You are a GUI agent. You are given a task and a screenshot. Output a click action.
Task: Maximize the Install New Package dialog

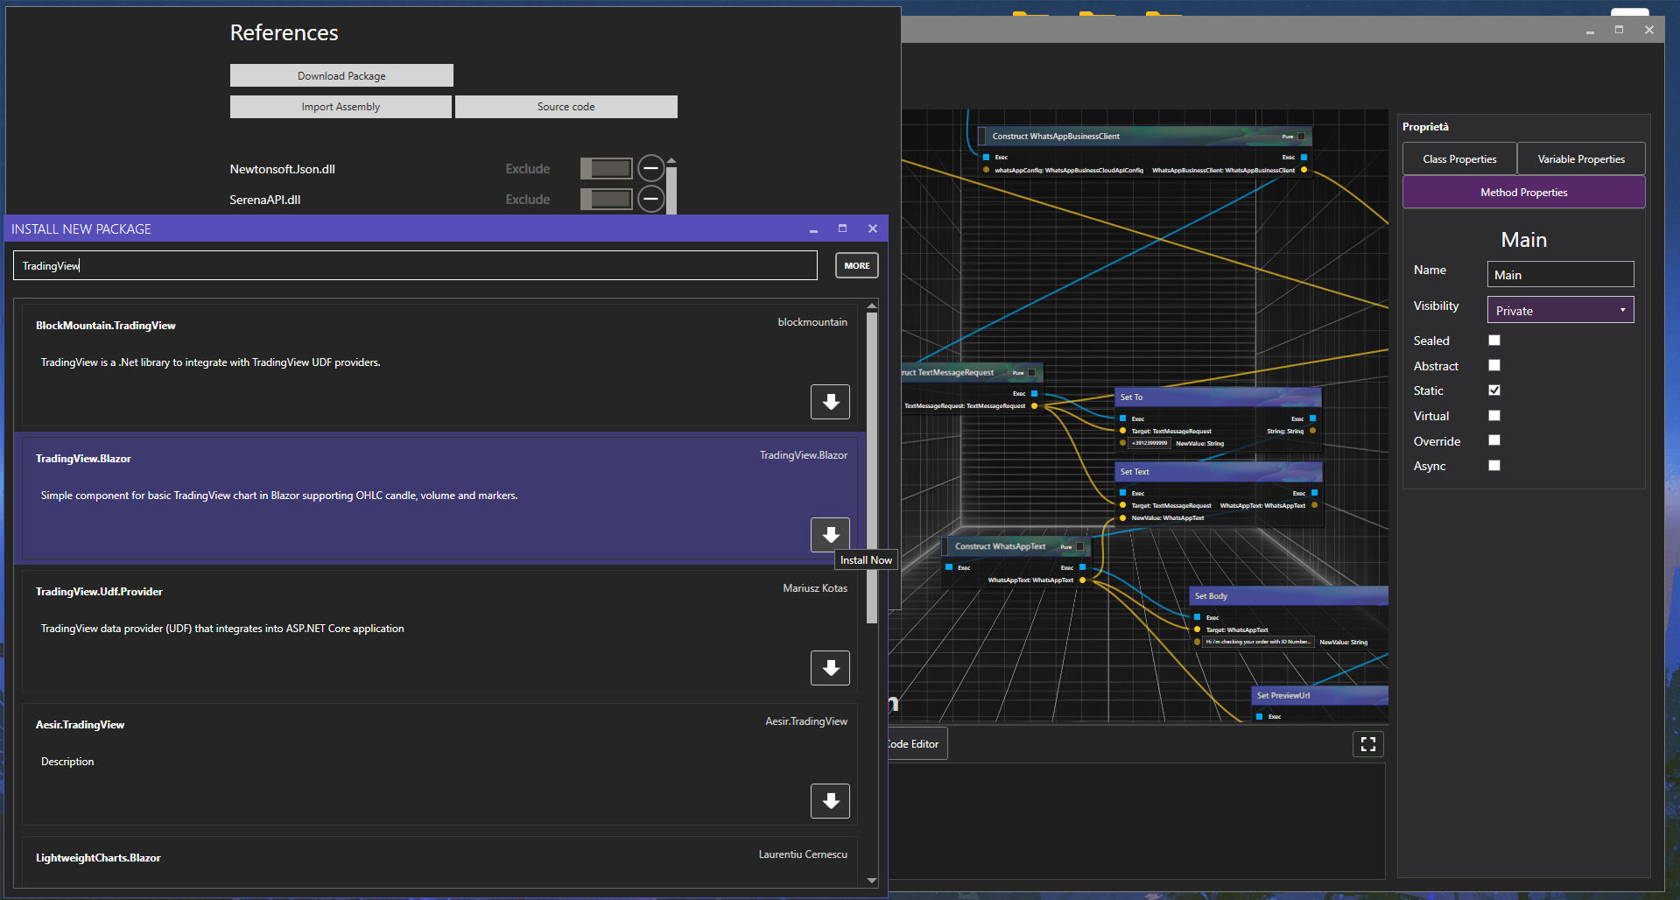point(842,229)
